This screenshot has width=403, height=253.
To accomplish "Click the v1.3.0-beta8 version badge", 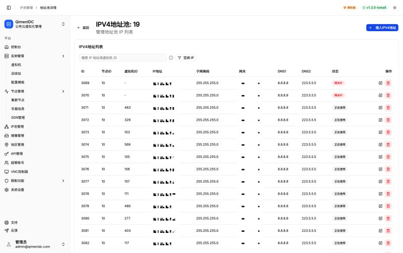I will (x=374, y=8).
